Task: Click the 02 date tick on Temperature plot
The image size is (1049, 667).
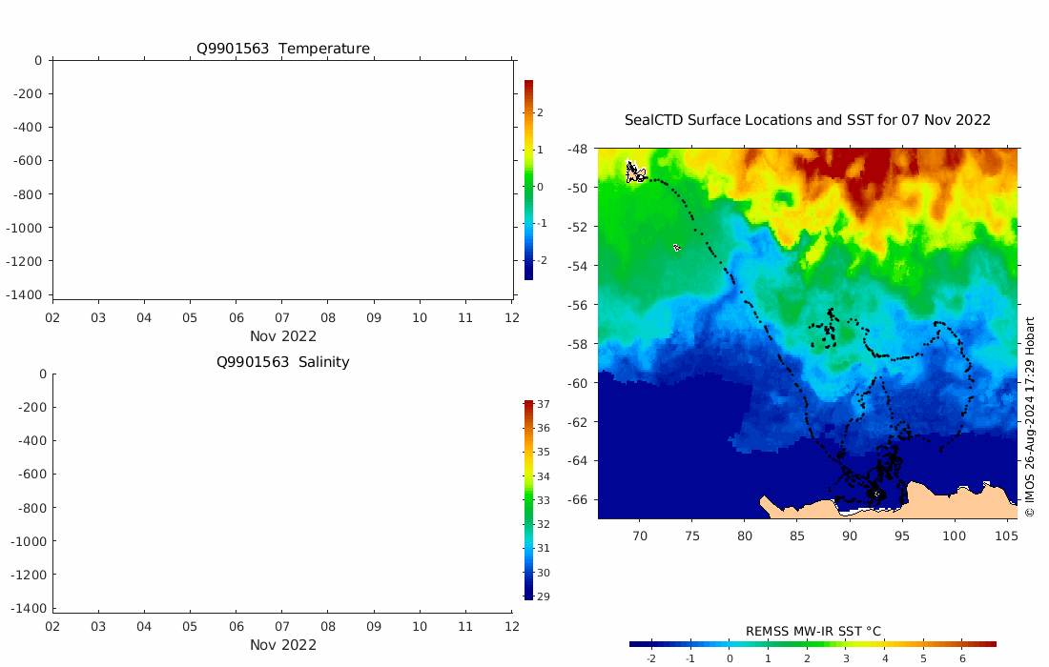Action: coord(52,318)
